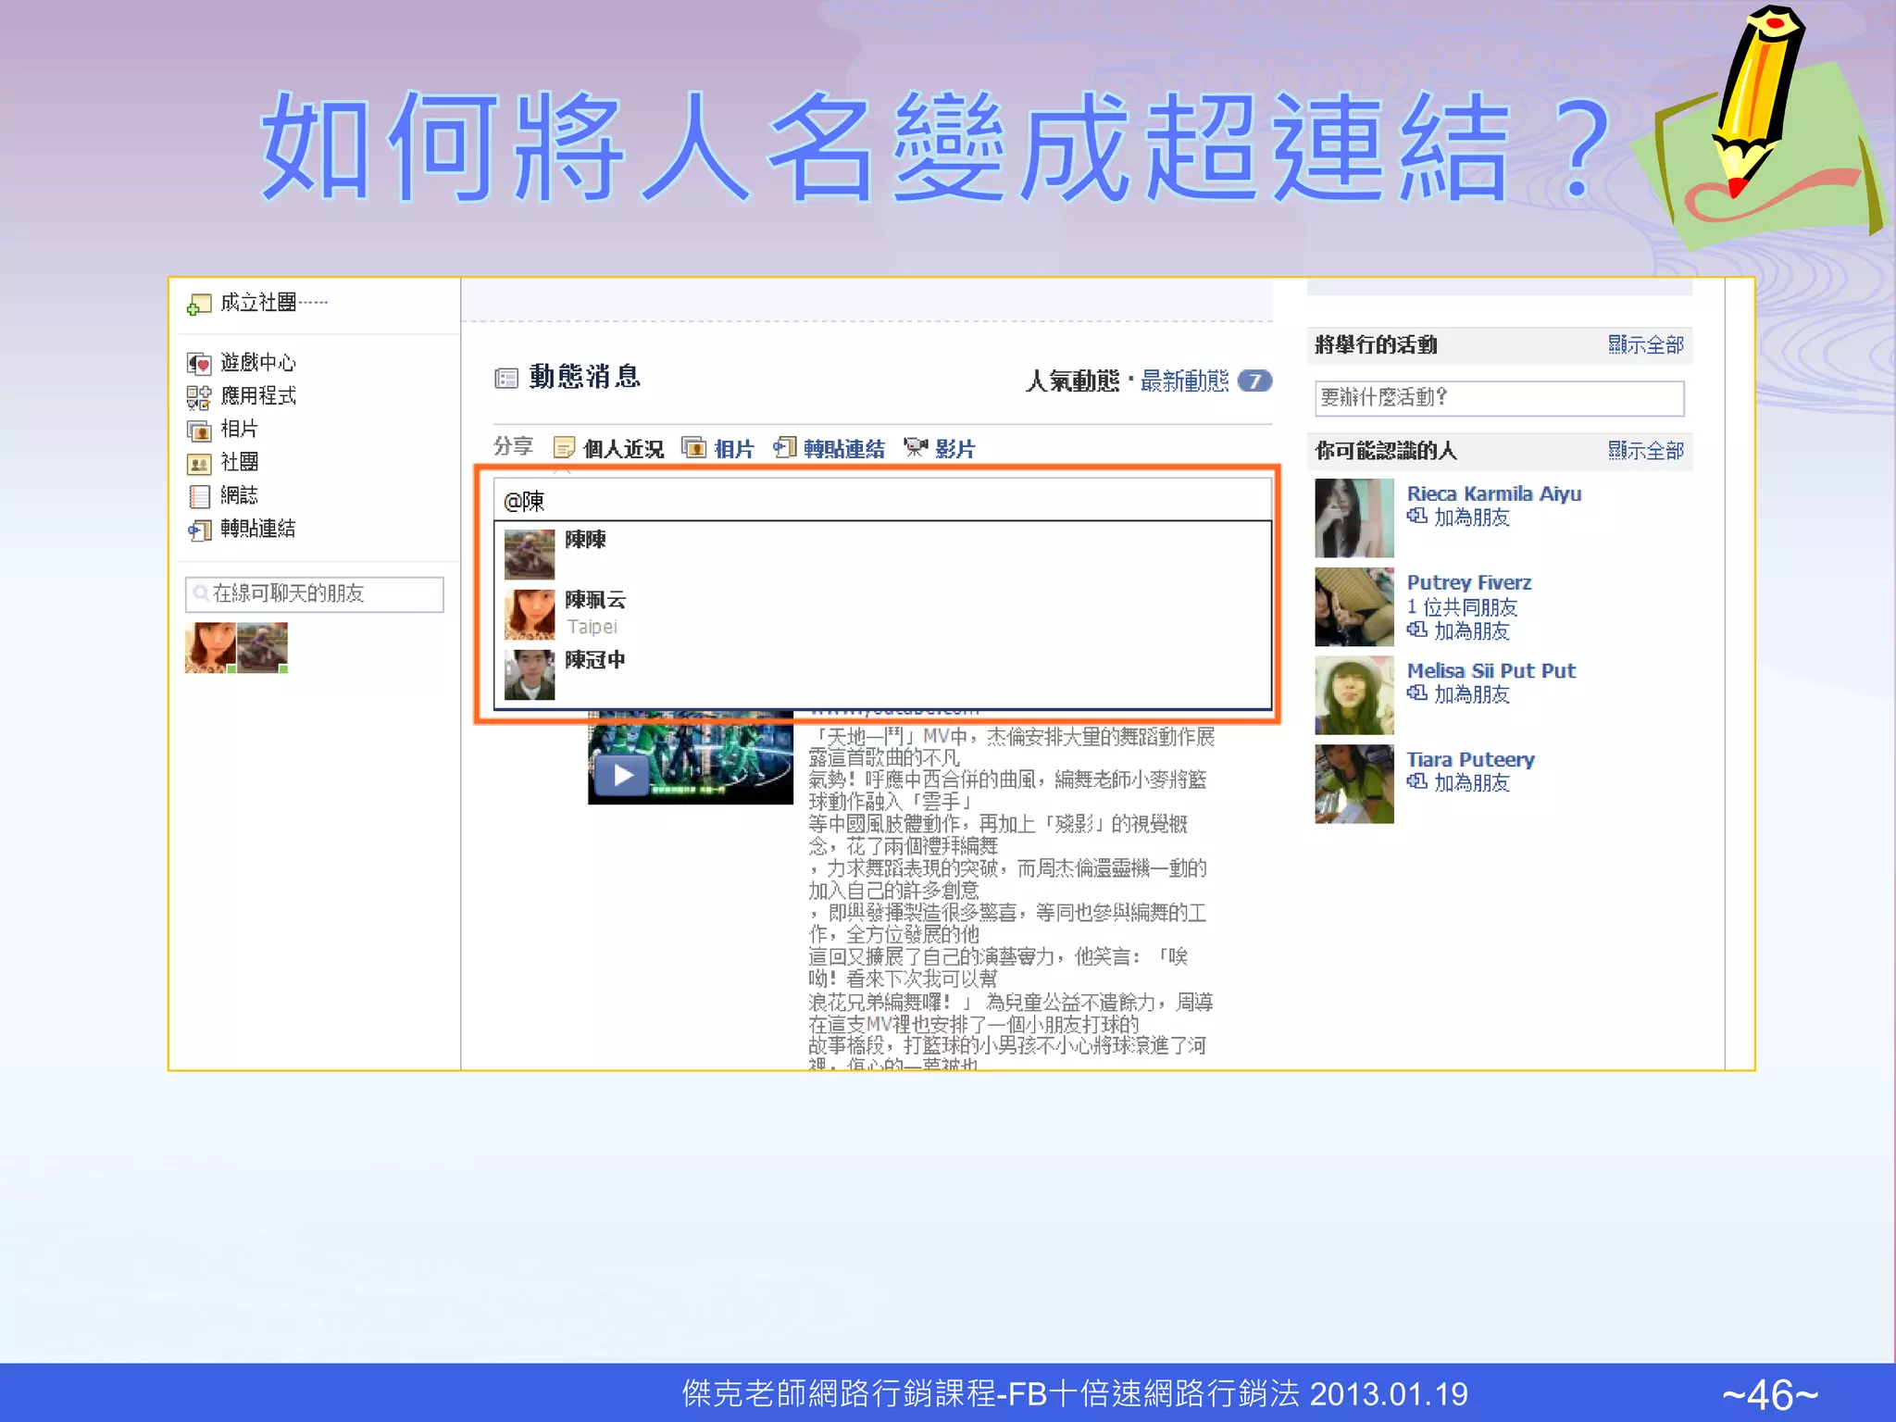Click 1 位共同朋友 under Putrey Fiverz
This screenshot has height=1422, width=1896.
click(1462, 607)
